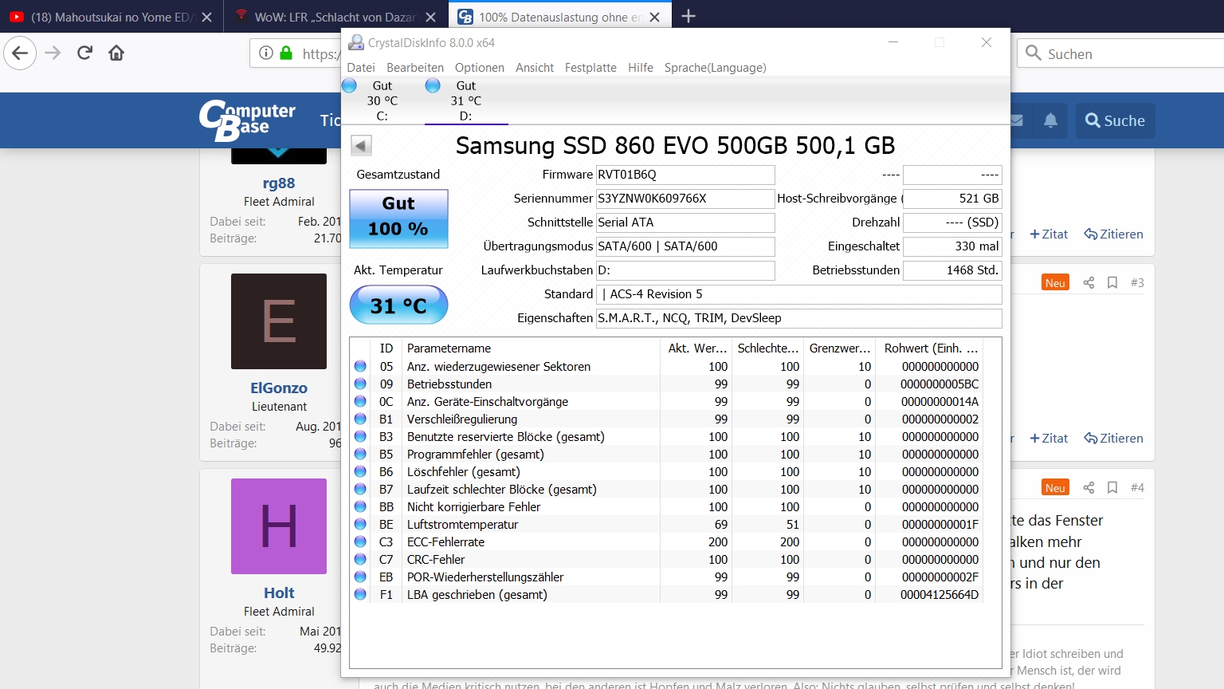
Task: Open user profile rg88
Action: coord(279,183)
